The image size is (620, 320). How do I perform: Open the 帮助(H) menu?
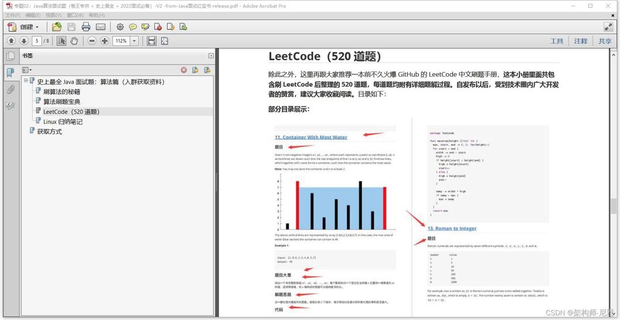pos(97,15)
